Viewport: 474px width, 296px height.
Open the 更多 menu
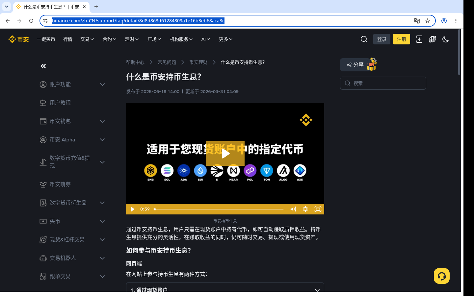(x=226, y=39)
